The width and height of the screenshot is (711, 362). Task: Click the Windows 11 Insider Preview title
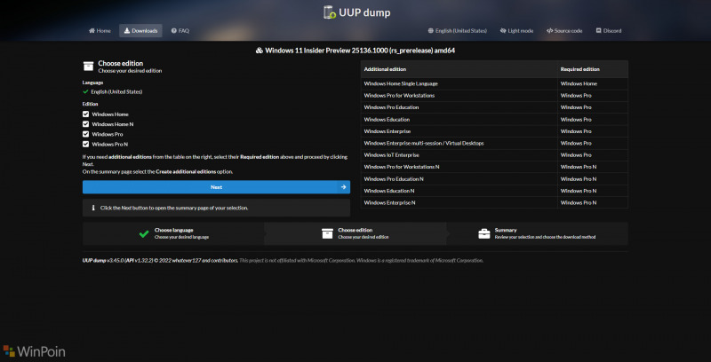(x=355, y=51)
